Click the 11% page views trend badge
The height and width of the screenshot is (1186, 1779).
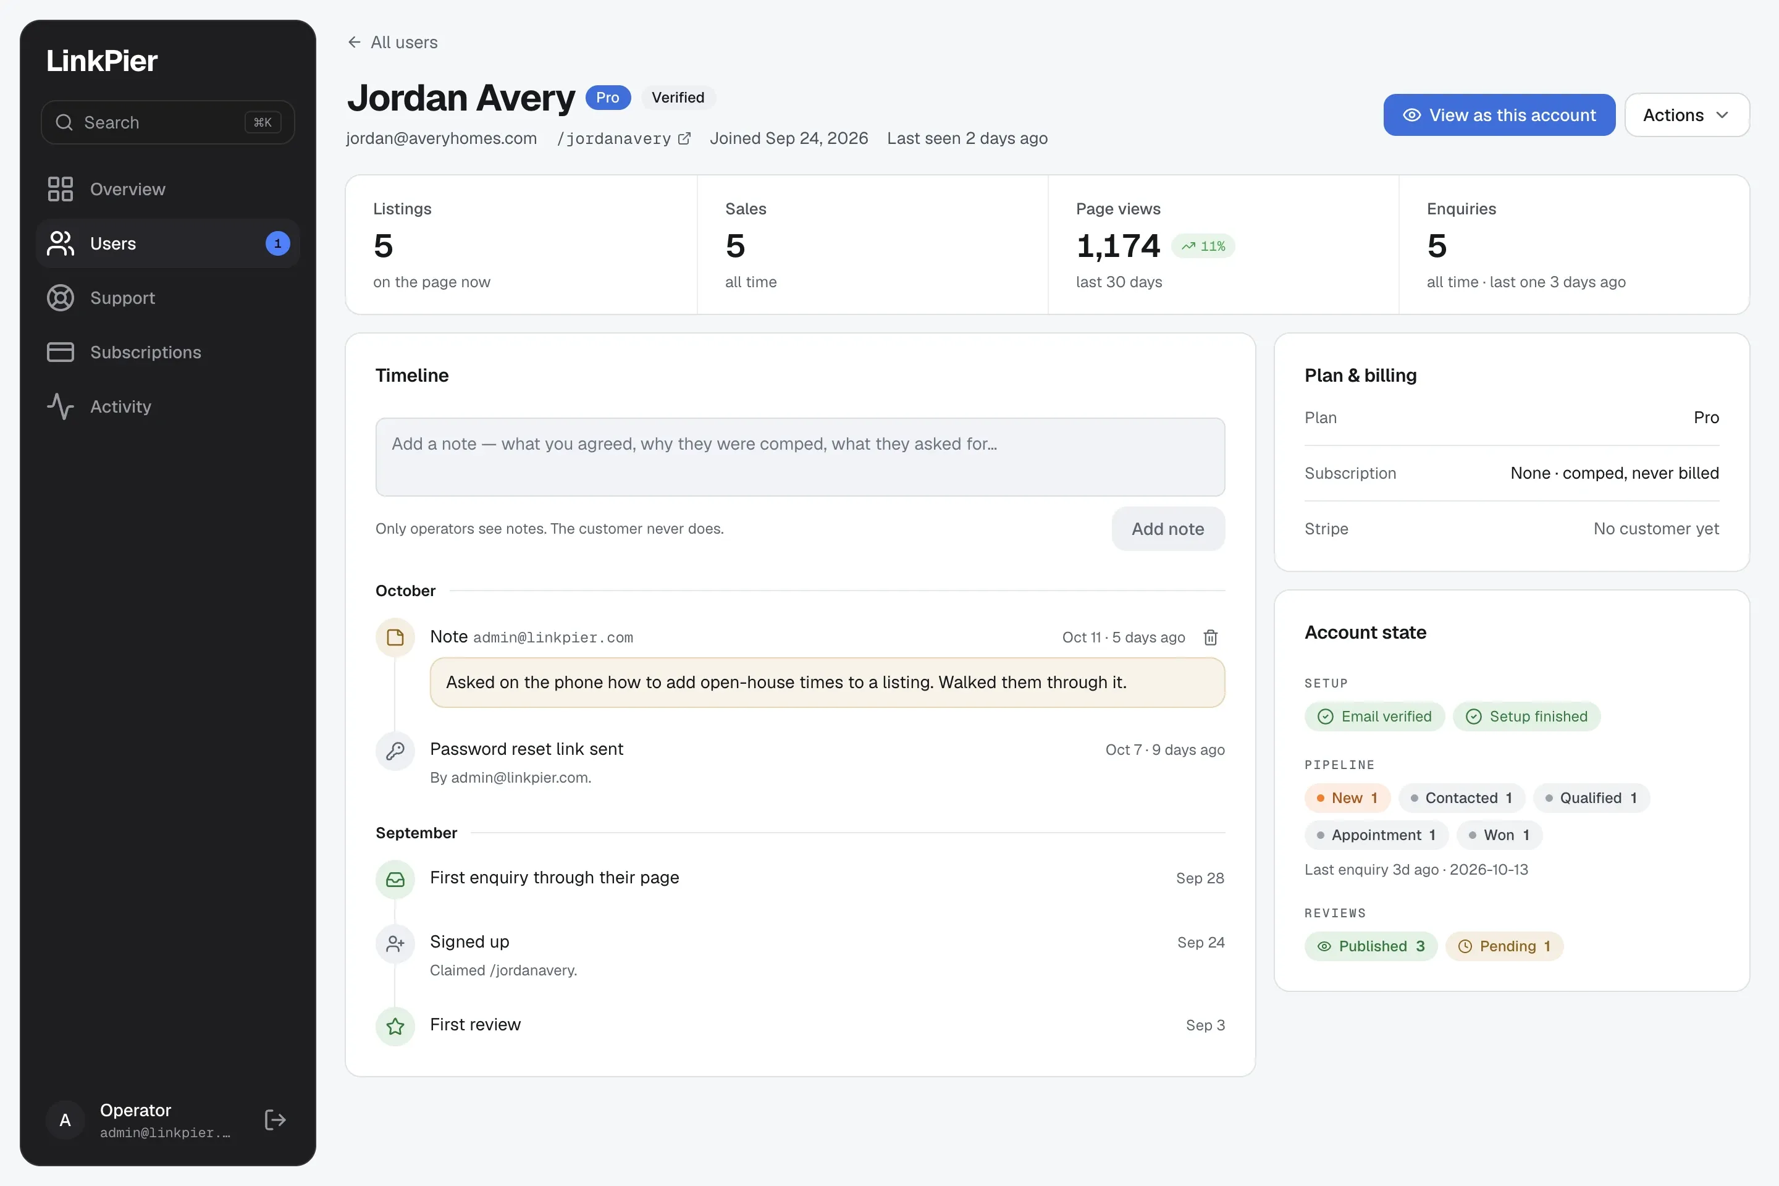click(1203, 246)
